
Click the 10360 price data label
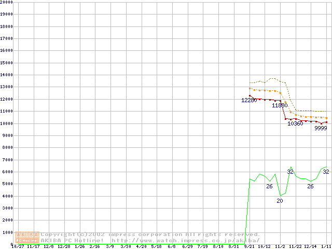[295, 123]
